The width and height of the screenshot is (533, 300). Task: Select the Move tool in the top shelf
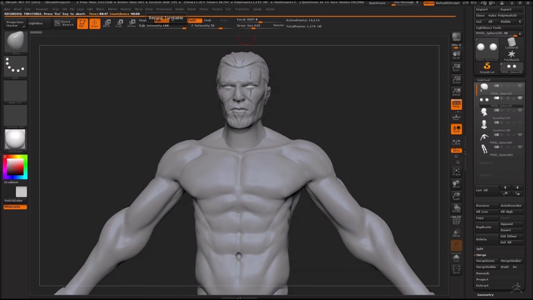(x=107, y=22)
